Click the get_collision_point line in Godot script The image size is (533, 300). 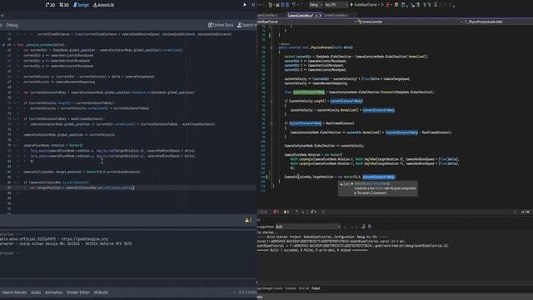[82, 187]
